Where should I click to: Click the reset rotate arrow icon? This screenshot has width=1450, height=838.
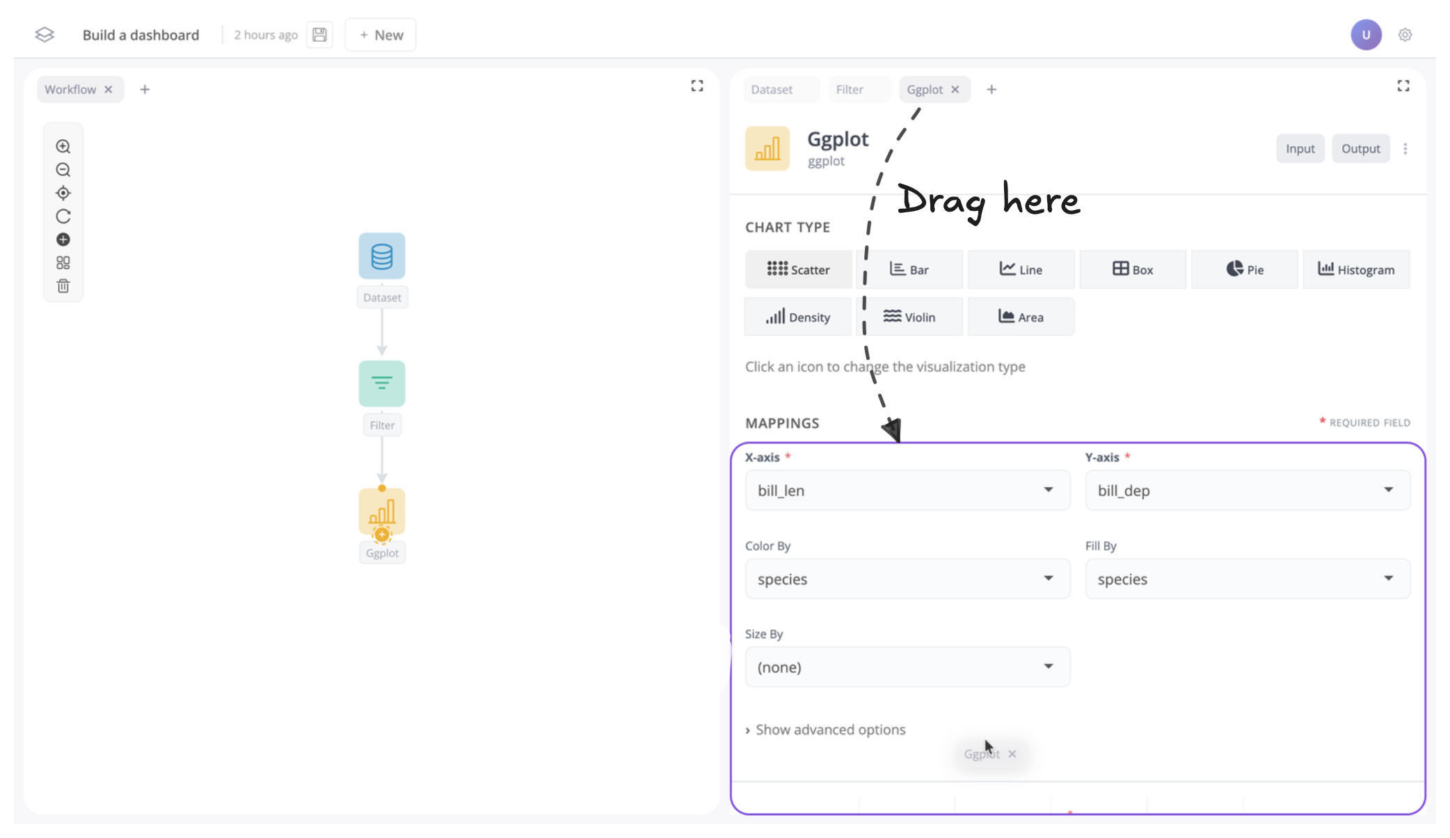63,216
